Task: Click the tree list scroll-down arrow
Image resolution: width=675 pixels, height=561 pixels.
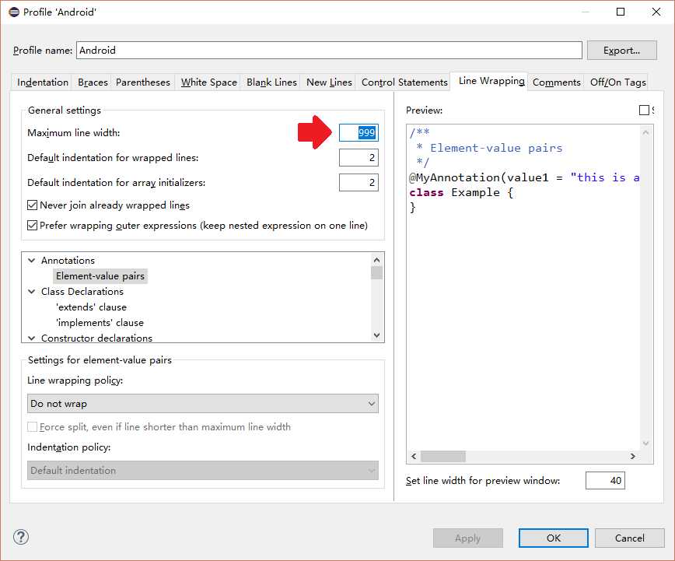Action: pyautogui.click(x=376, y=335)
